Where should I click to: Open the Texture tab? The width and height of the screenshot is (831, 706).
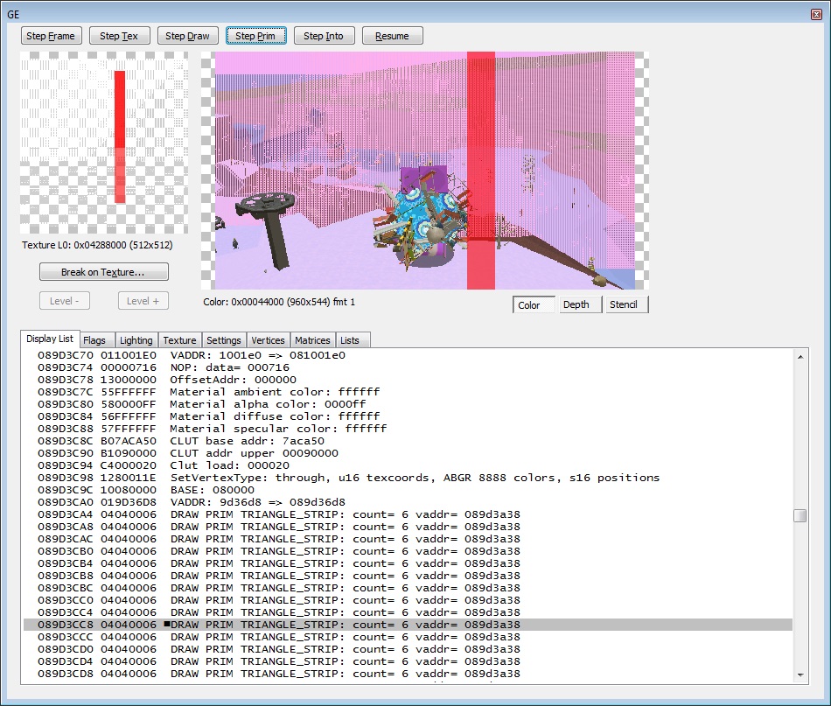(179, 340)
